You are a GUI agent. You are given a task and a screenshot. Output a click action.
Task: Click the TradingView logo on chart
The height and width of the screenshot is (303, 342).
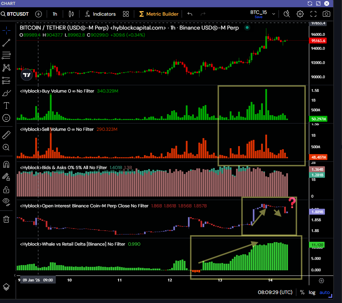coord(26,75)
